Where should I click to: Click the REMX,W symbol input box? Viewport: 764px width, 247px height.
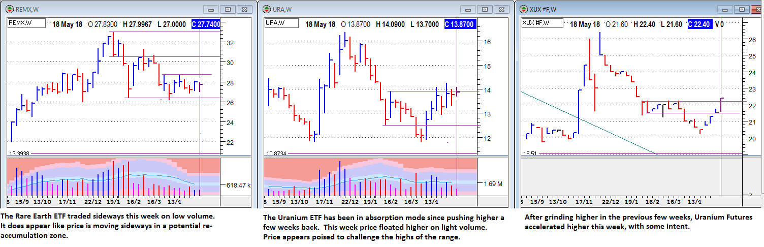point(26,23)
